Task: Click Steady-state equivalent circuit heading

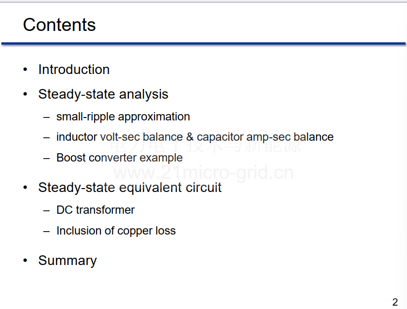Action: (x=130, y=188)
